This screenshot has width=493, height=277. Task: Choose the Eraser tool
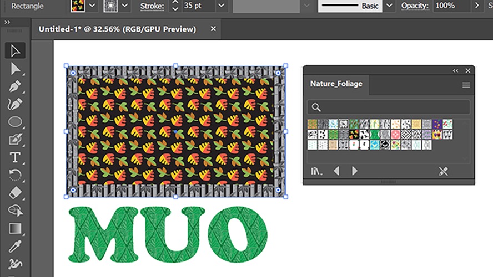pyautogui.click(x=15, y=193)
